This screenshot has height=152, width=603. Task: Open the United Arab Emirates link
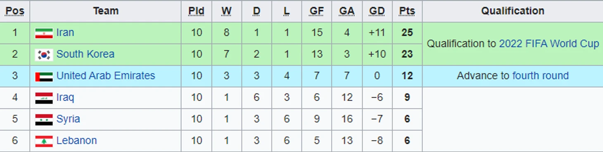point(106,76)
